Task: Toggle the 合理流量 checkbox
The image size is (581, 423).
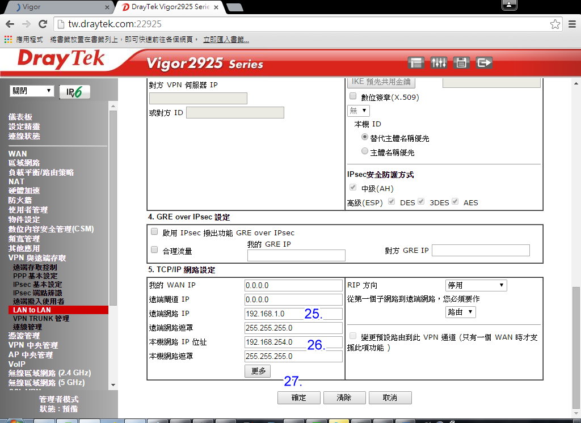Action: tap(154, 249)
